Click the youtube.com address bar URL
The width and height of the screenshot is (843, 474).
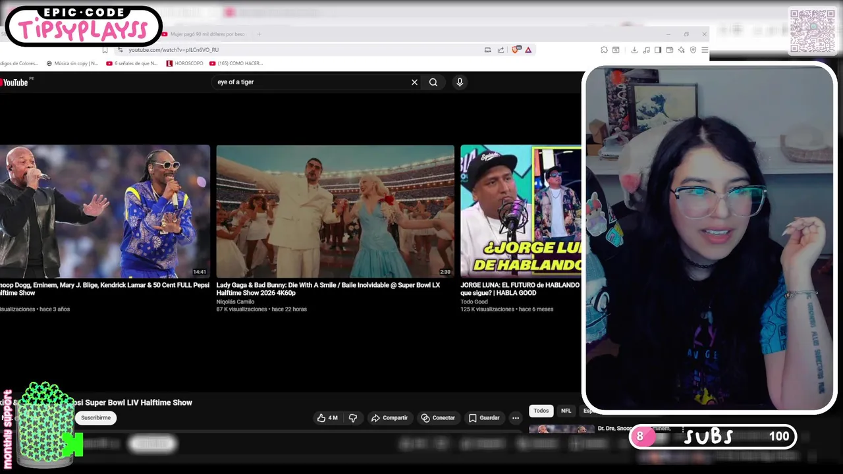(173, 50)
